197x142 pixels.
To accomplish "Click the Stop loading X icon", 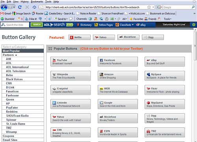I will point(27,7).
